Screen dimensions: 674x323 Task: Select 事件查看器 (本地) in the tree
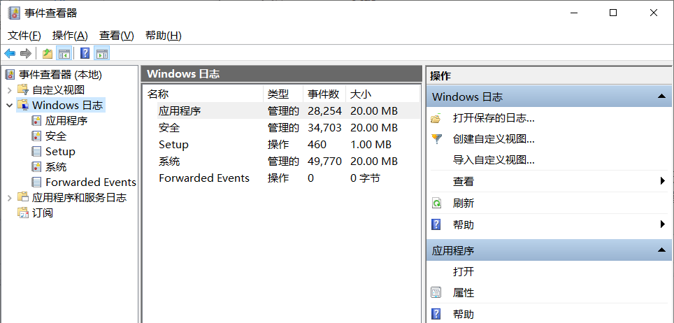click(60, 75)
